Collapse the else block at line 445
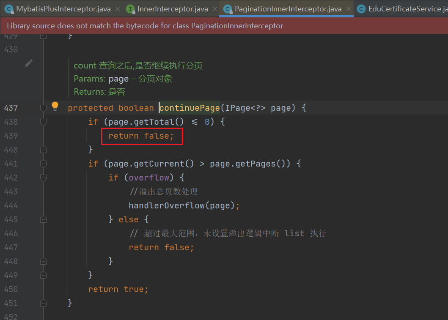The height and width of the screenshot is (320, 448). [x=43, y=220]
